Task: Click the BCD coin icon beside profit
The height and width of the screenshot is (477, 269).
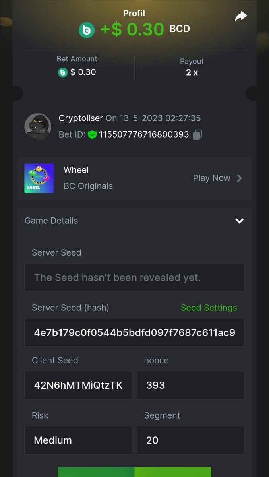Action: (87, 30)
